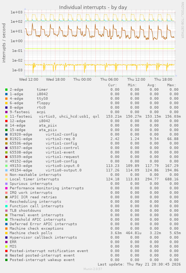This screenshot has height=273, width=186.
Task: Click the 'Cur:' column header
Action: pos(113,85)
